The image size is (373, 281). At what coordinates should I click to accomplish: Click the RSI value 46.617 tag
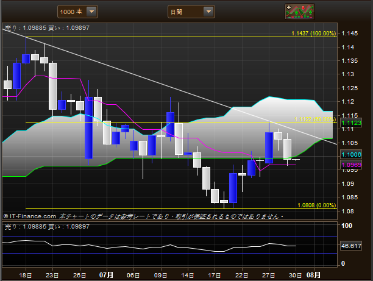[x=351, y=246]
